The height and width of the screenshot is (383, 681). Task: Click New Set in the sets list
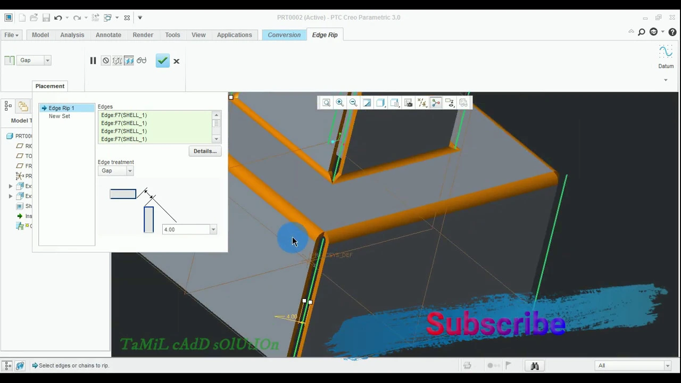[59, 116]
